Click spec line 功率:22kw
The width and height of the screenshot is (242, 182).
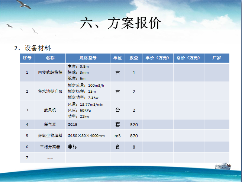[x=78, y=116]
